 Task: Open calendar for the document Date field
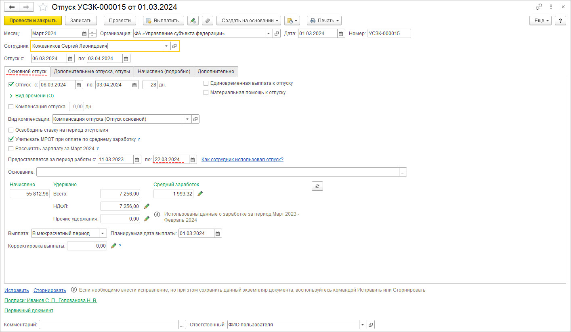(341, 34)
